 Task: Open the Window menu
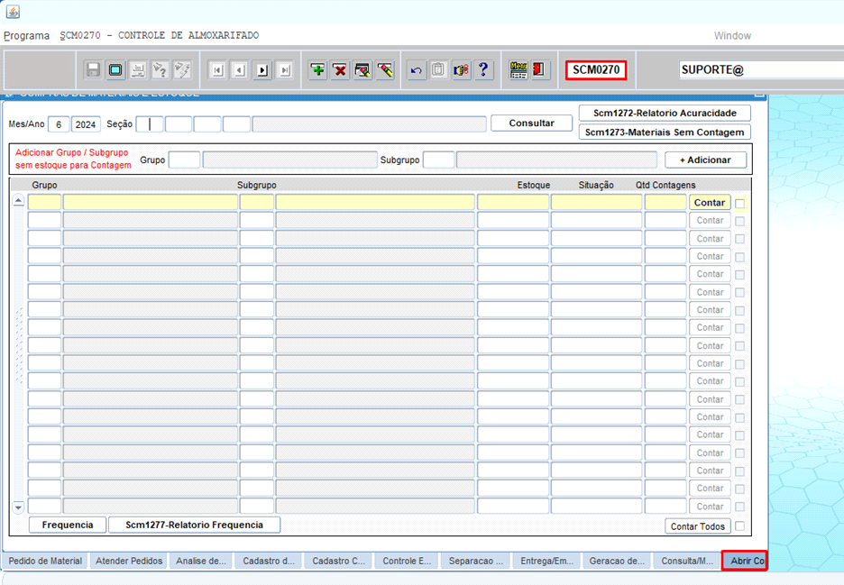(x=732, y=35)
